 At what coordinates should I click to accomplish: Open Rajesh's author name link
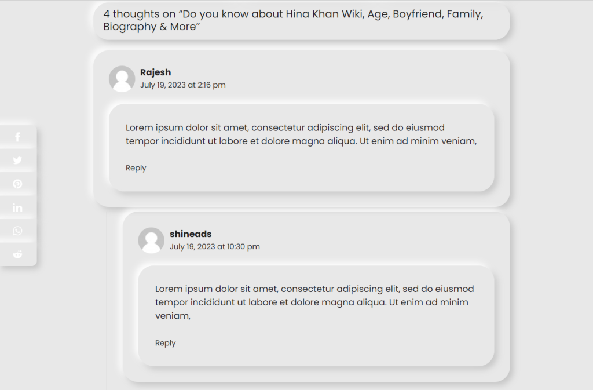click(x=155, y=72)
